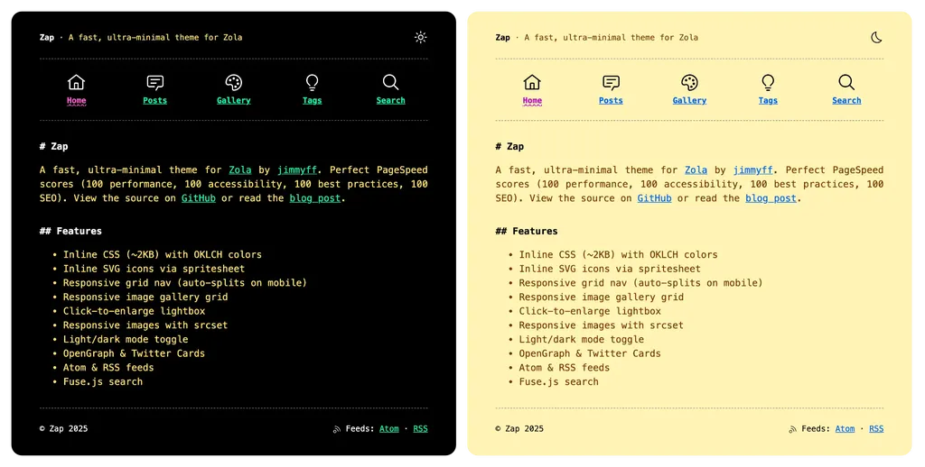The height and width of the screenshot is (467, 925).
Task: Open Posts chat icon in dark panel
Action: (x=155, y=82)
